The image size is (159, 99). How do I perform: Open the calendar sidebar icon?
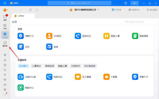pos(5,65)
